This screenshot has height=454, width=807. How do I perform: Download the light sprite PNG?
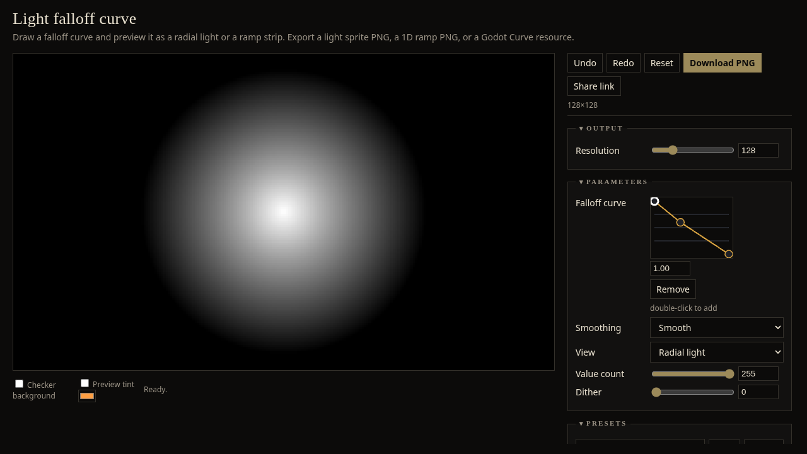click(722, 63)
